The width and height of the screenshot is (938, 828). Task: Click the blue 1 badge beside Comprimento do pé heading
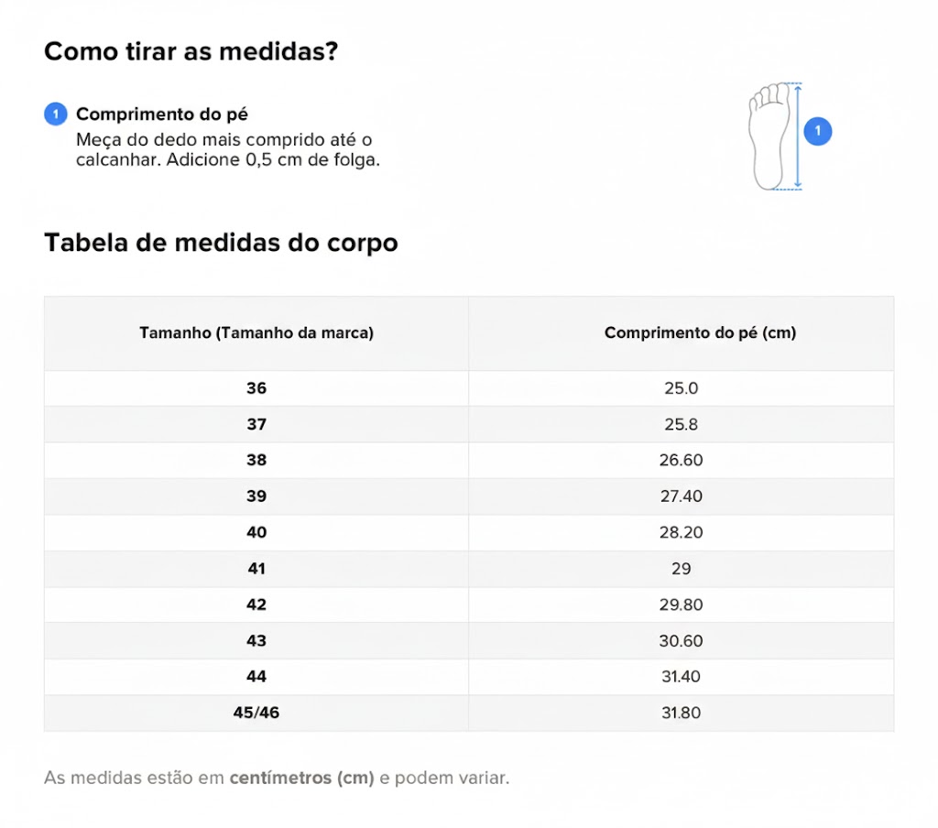(56, 114)
